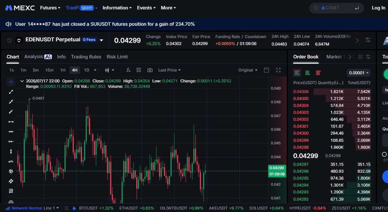388x212 pixels.
Task: Open order book settings sliders icon
Action: [x=368, y=57]
